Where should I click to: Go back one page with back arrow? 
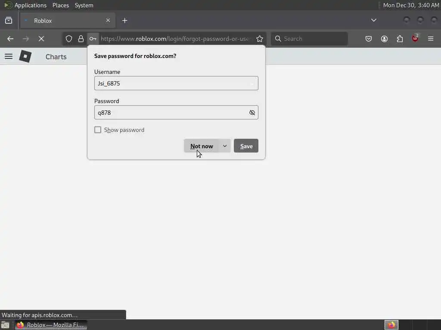click(10, 39)
